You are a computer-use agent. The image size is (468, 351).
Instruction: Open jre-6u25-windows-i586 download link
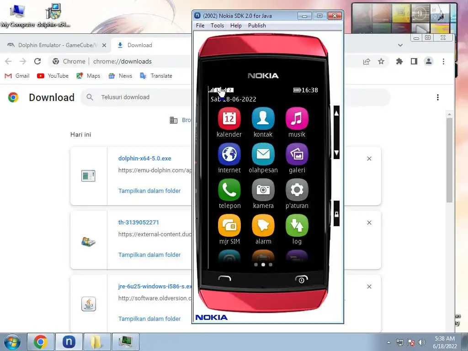pyautogui.click(x=155, y=286)
